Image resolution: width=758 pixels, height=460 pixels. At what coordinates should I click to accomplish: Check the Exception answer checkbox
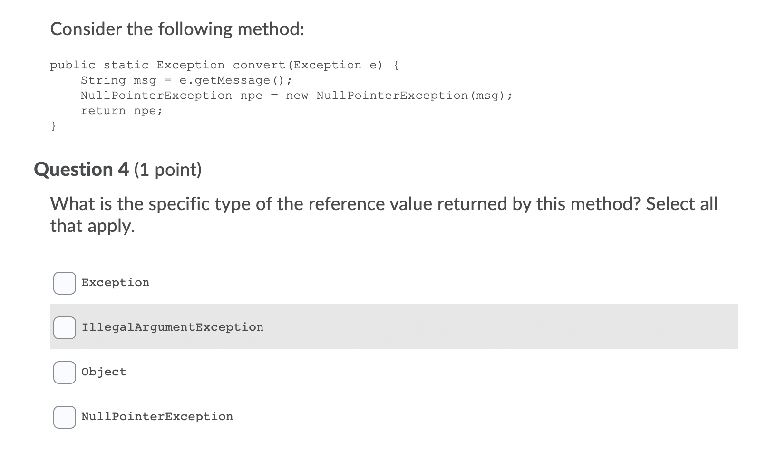(x=64, y=283)
